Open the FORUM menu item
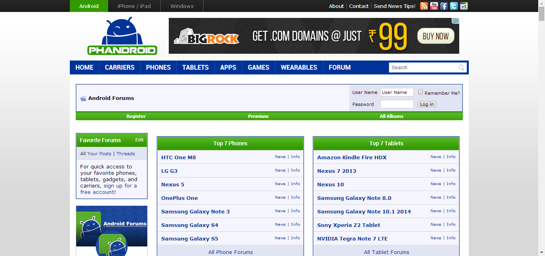The width and height of the screenshot is (545, 256). (x=340, y=67)
